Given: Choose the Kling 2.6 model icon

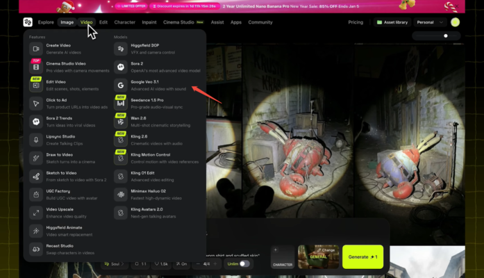Looking at the screenshot, I should (121, 140).
